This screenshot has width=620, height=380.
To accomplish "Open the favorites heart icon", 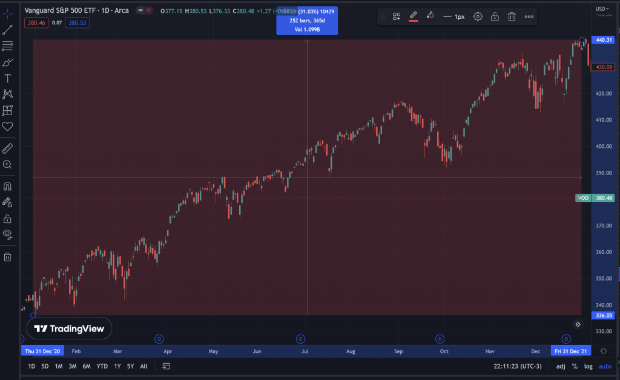I will tap(7, 126).
